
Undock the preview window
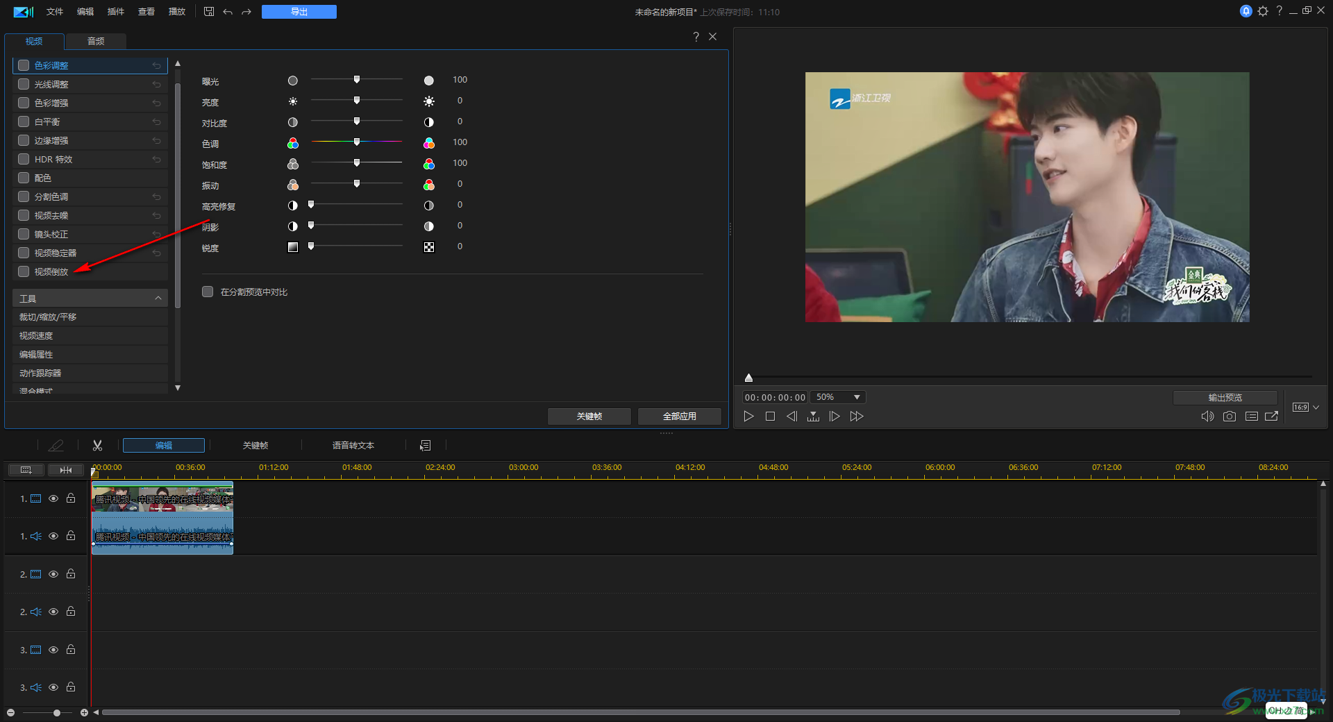pyautogui.click(x=1272, y=417)
